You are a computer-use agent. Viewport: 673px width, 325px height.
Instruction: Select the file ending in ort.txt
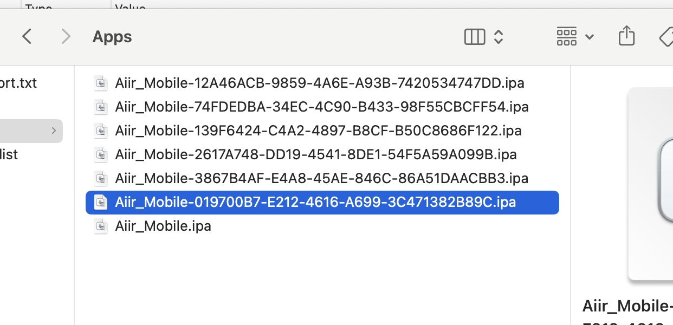point(18,83)
